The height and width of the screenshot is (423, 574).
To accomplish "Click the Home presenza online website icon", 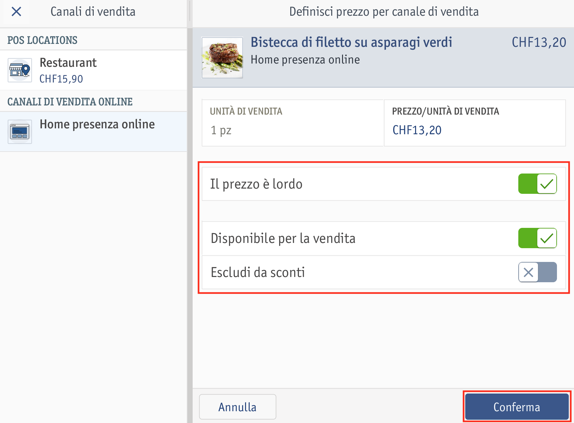I will coord(20,132).
